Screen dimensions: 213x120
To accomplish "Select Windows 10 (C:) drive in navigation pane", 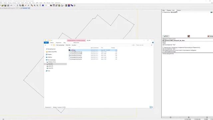I will click(52, 62).
